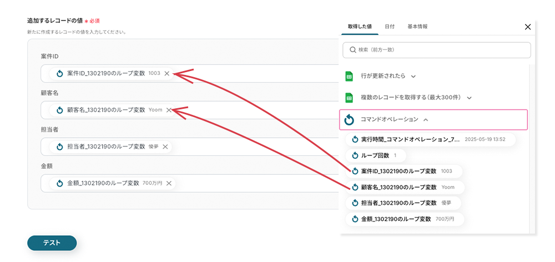Click the Sheets icon beside 複数のレコードを取得する
The width and height of the screenshot is (555, 262).
[x=350, y=98]
